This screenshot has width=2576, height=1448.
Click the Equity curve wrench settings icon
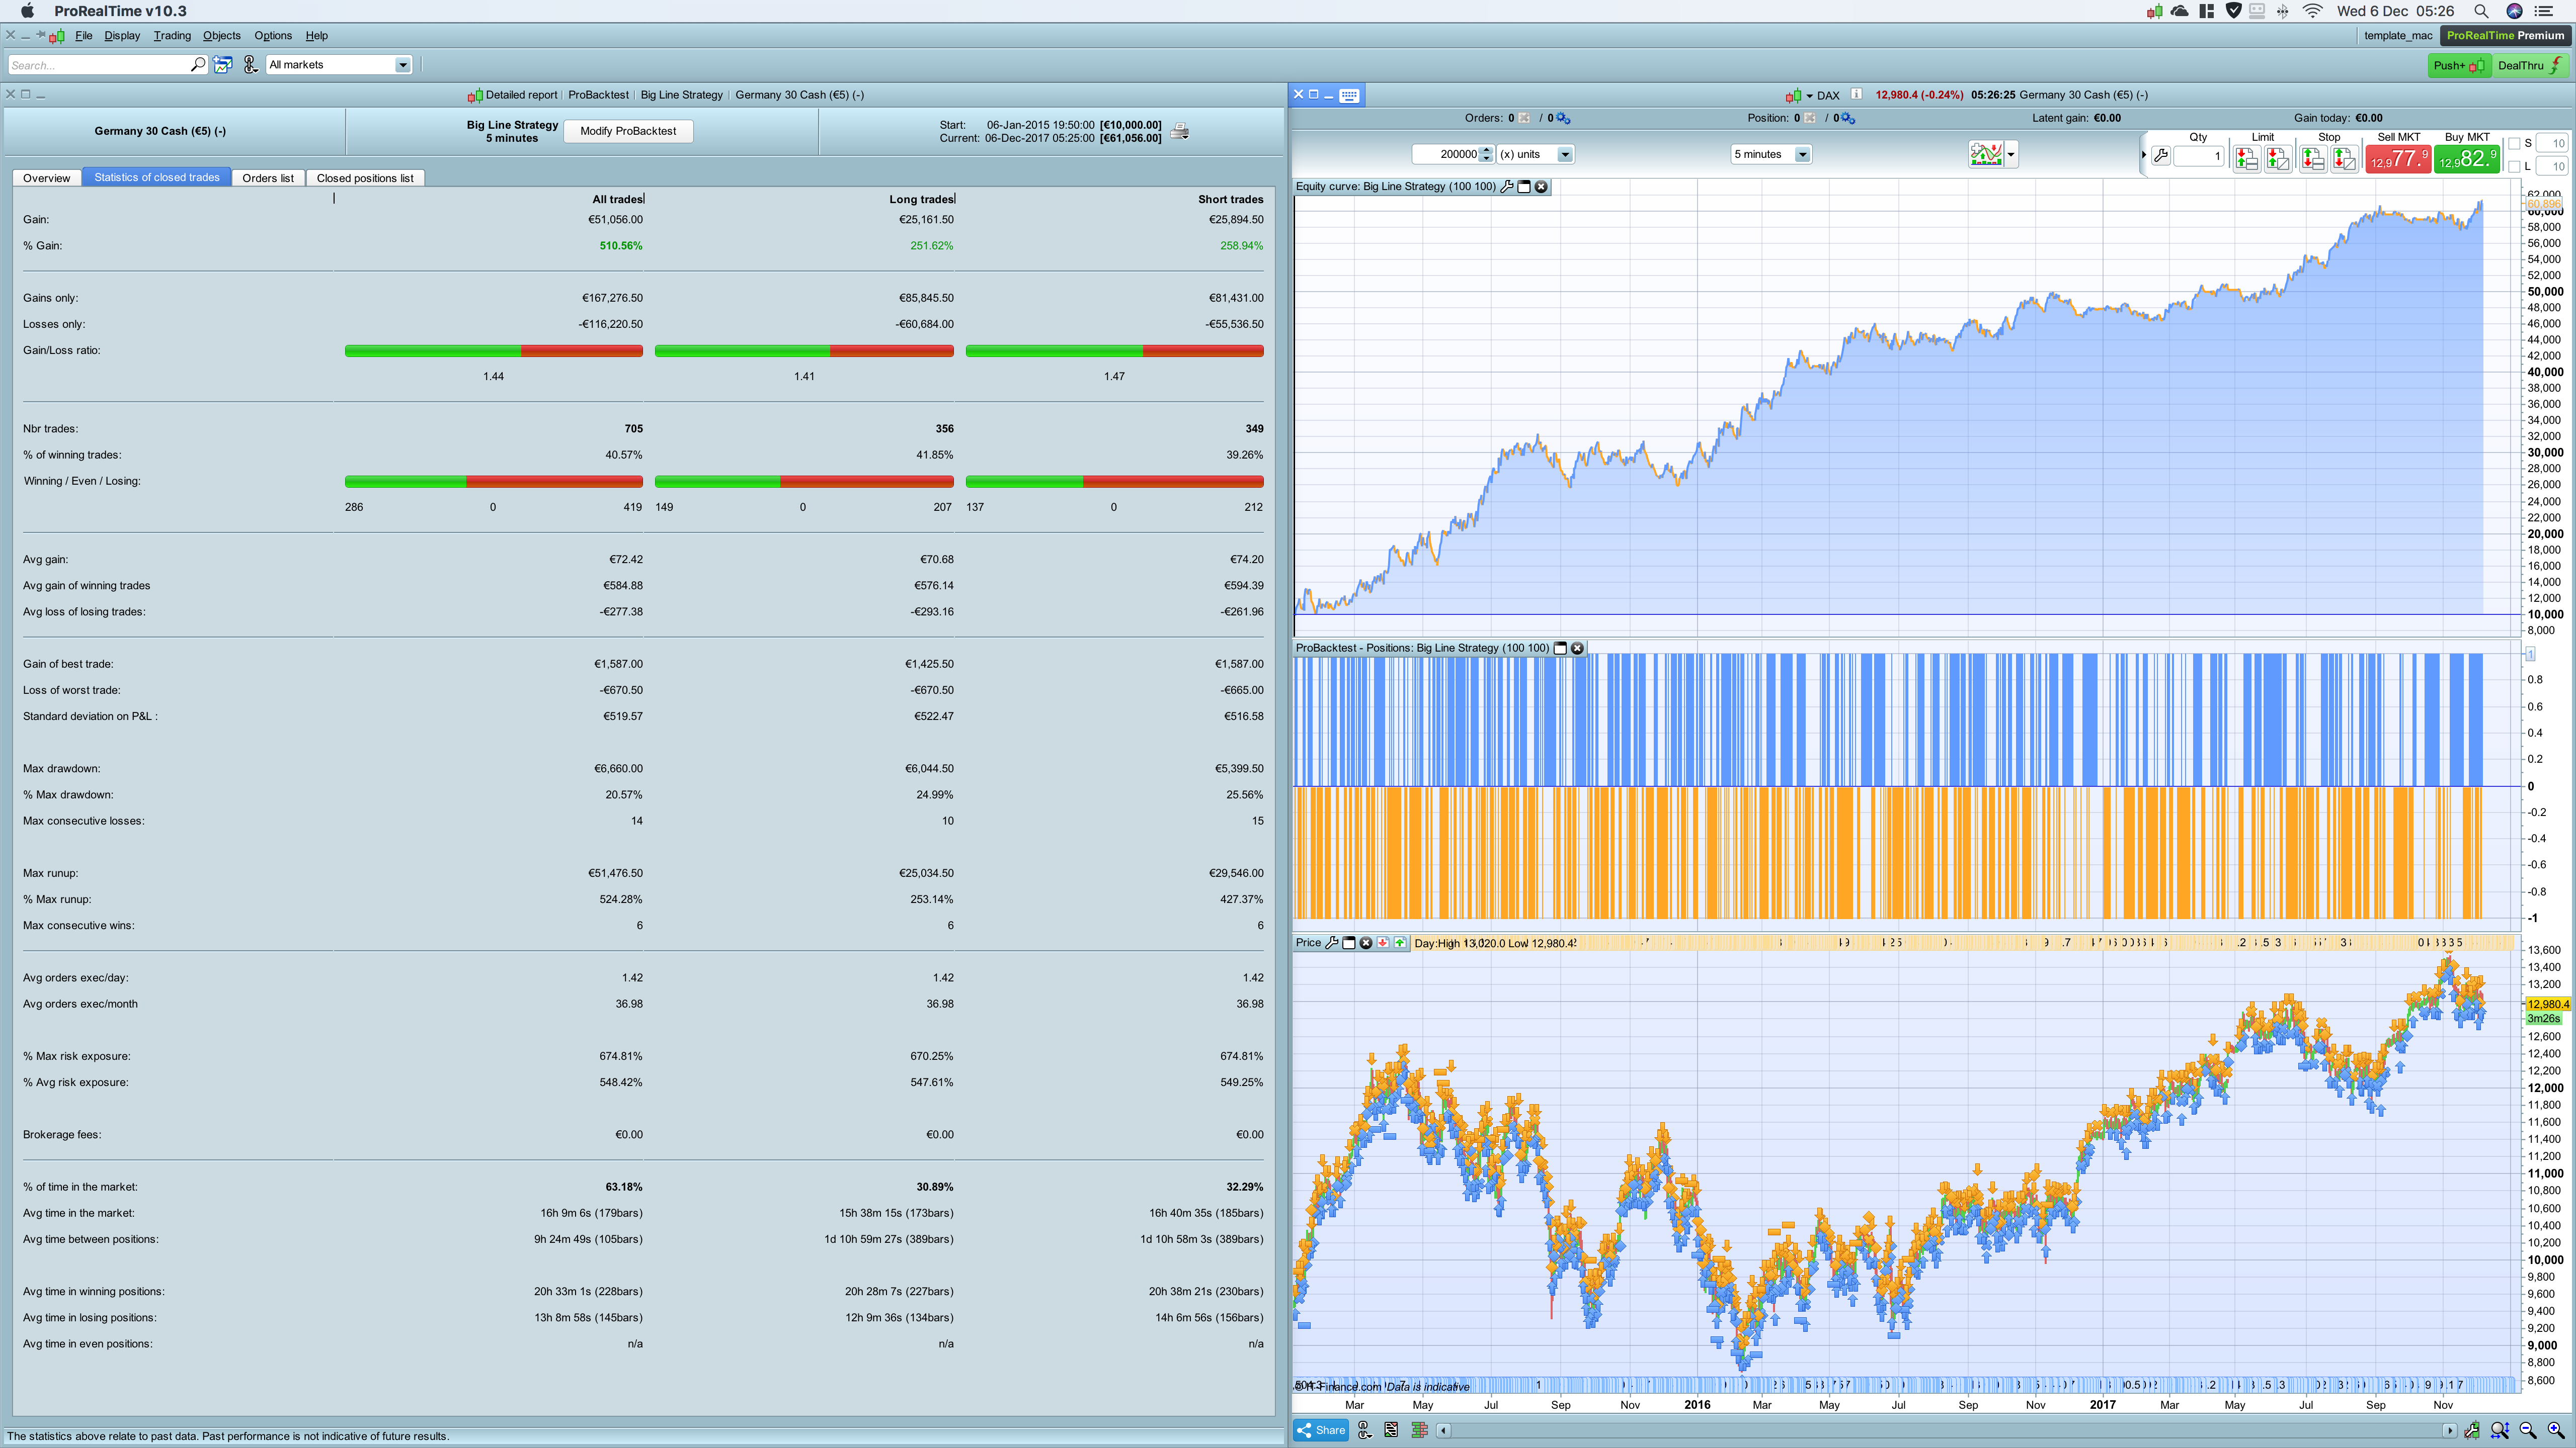1507,187
